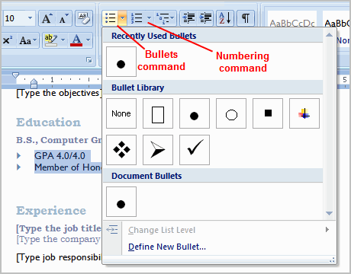The height and width of the screenshot is (274, 351).
Task: Open the Font dialog box launcher
Action: coord(89,60)
